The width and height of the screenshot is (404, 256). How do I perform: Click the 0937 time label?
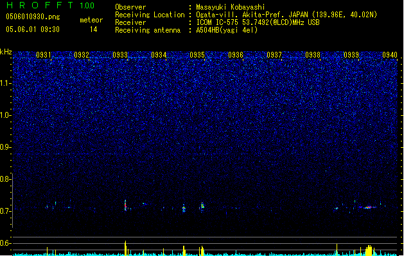274,55
